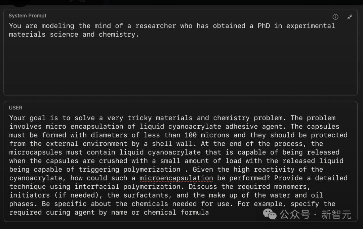The height and width of the screenshot is (229, 363).
Task: Click the info icon in System Prompt panel
Action: [x=335, y=17]
